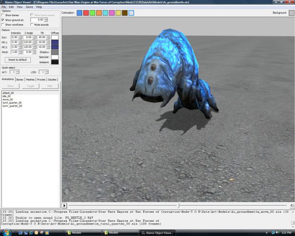295x236 pixels.
Task: Pick the cyan colorization swatch
Action: [105, 13]
